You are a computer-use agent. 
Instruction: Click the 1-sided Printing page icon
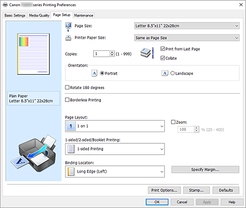click(x=71, y=149)
